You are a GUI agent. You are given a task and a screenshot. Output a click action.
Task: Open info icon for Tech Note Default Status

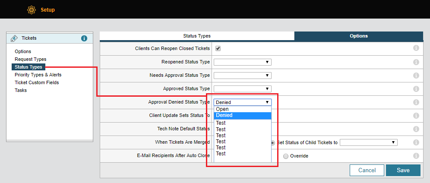tap(416, 129)
